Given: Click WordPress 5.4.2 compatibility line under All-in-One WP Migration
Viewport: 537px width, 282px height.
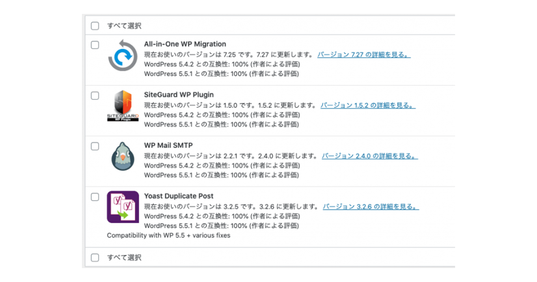Looking at the screenshot, I should (222, 64).
